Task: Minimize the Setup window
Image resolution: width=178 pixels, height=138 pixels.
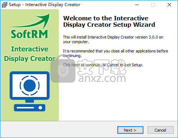Action: point(137,5)
